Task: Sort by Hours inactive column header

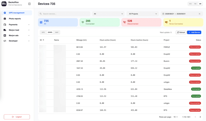Action: pyautogui.click(x=139, y=40)
